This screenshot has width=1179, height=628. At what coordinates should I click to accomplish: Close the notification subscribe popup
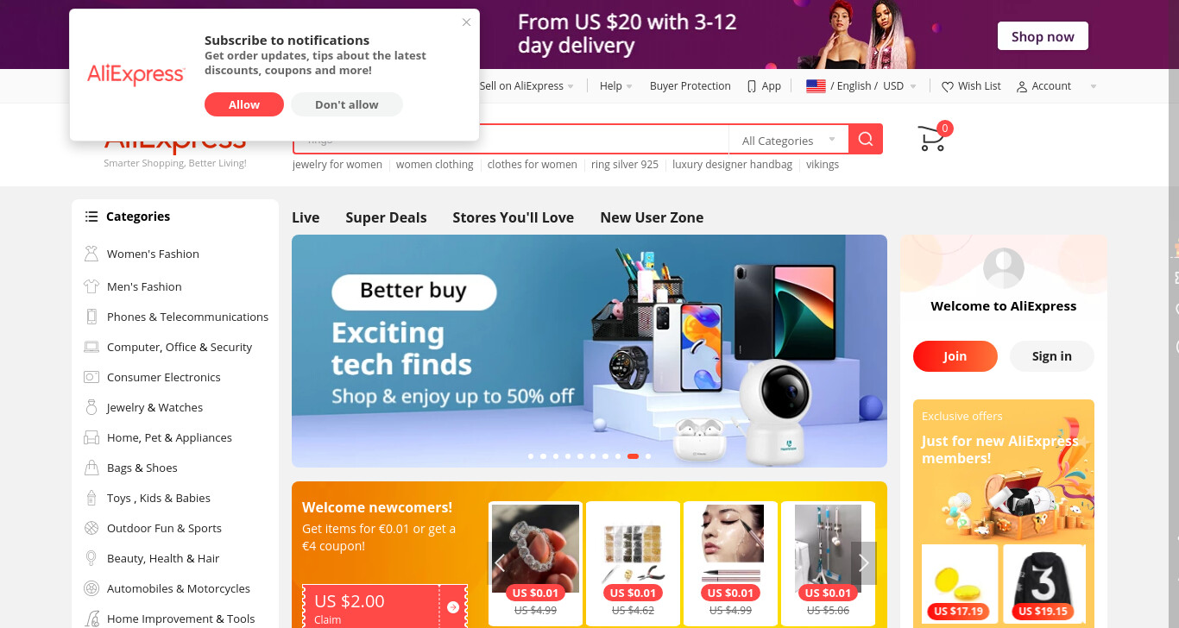pos(467,22)
